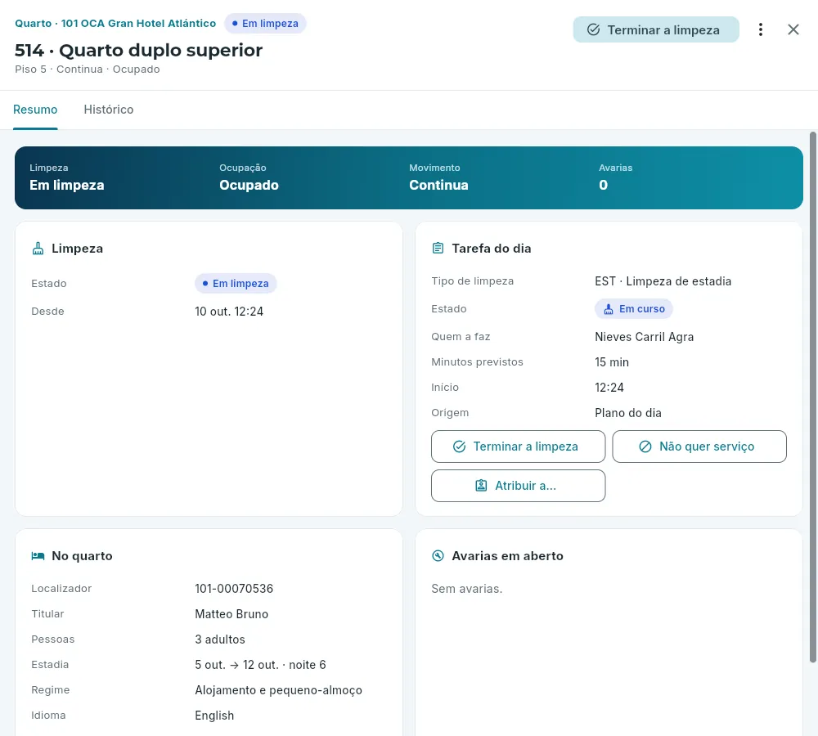This screenshot has height=736, width=818.
Task: Click Alojamento e pequeno-almoço regime value
Action: pyautogui.click(x=279, y=690)
